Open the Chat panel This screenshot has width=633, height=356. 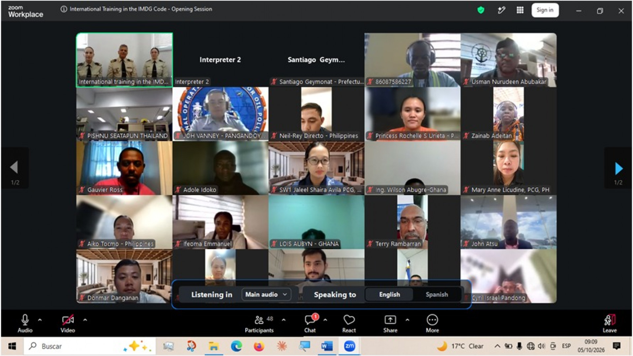point(310,323)
